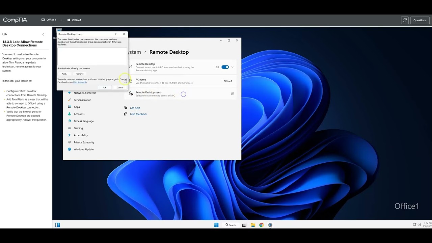Click the blue widgets icon on taskbar
432x243 pixels.
click(57, 225)
